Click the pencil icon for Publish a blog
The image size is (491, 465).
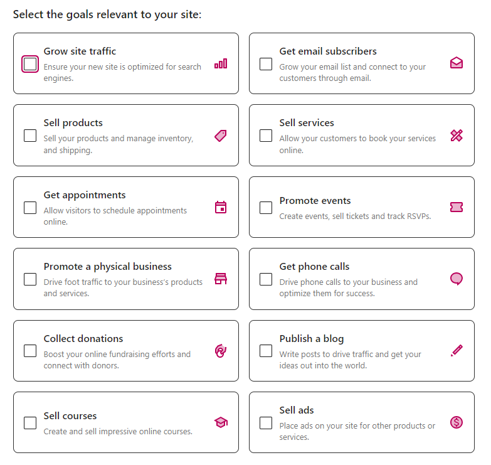pyautogui.click(x=457, y=350)
